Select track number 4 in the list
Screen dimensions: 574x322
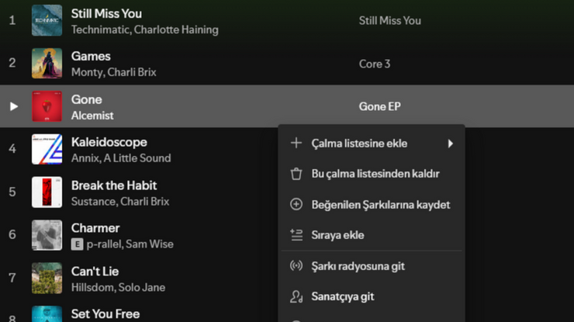coord(12,149)
